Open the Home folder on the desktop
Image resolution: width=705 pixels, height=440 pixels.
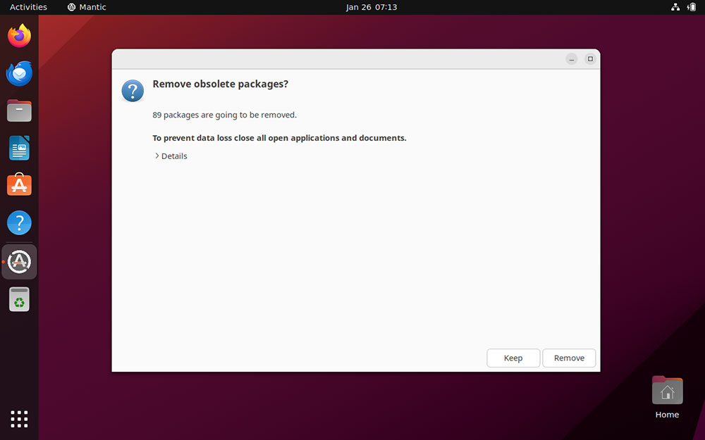tap(666, 389)
